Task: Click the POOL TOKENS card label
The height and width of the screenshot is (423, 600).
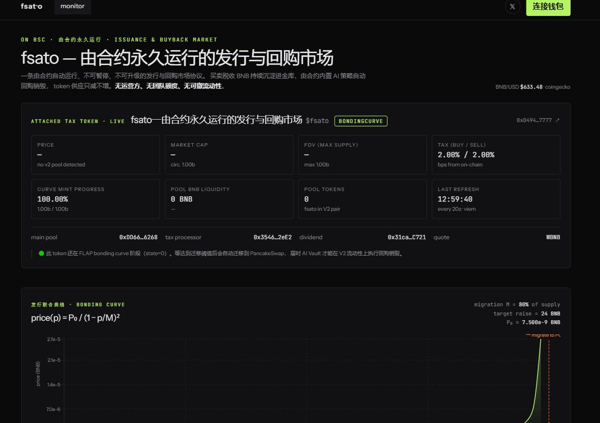Action: click(324, 189)
